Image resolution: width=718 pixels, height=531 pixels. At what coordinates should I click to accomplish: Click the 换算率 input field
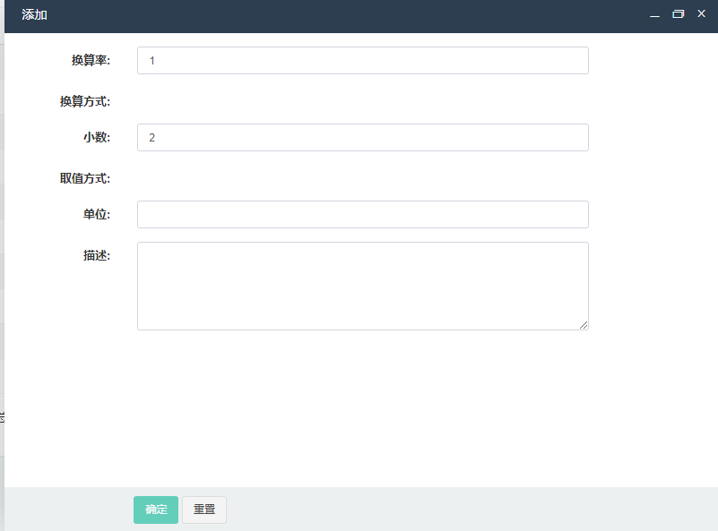[363, 60]
